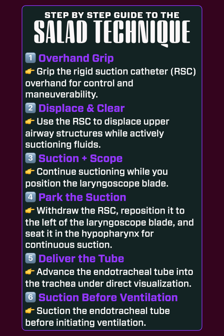Click the number 6 keycap icon
224x336 pixels.
(x=31, y=298)
